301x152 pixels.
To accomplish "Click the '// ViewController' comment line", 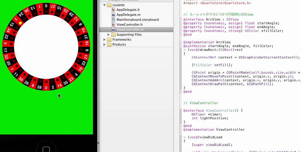I will coord(201,103).
